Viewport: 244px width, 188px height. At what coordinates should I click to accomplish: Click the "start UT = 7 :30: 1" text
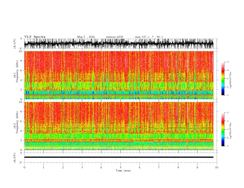point(148,37)
